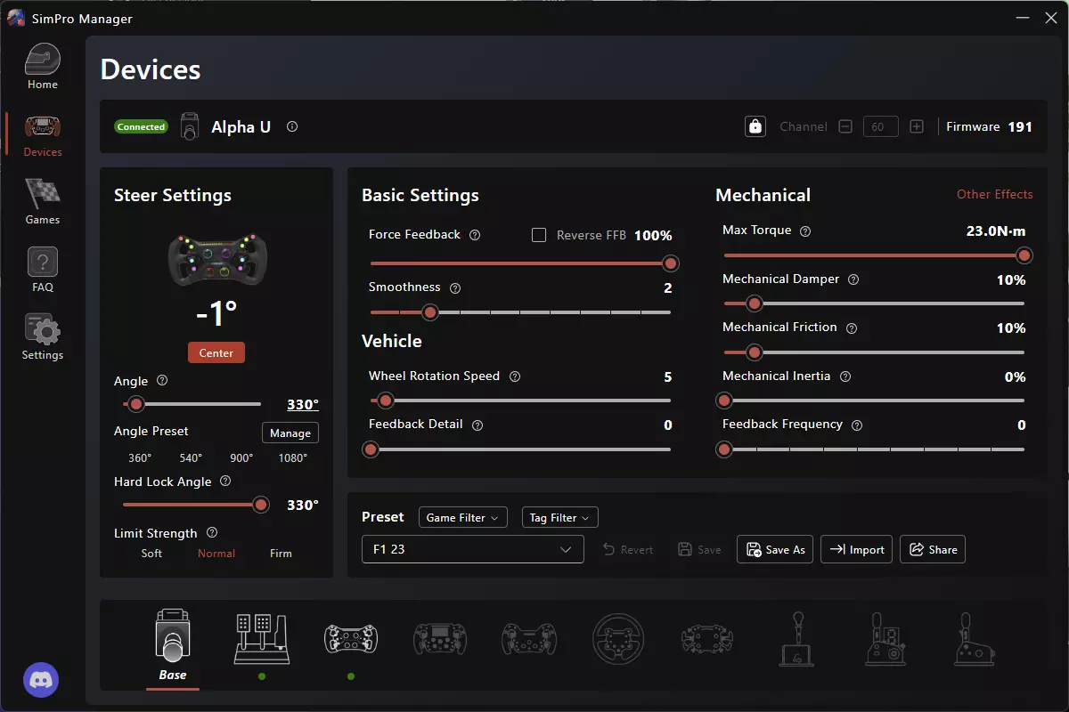The image size is (1069, 712).
Task: Click the Center button
Action: (216, 352)
